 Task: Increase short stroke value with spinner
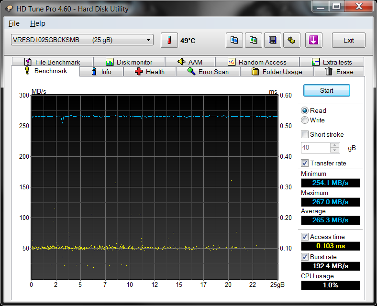point(335,145)
